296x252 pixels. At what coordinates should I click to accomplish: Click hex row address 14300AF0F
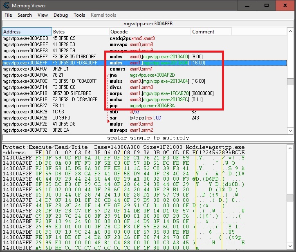(x=17, y=163)
